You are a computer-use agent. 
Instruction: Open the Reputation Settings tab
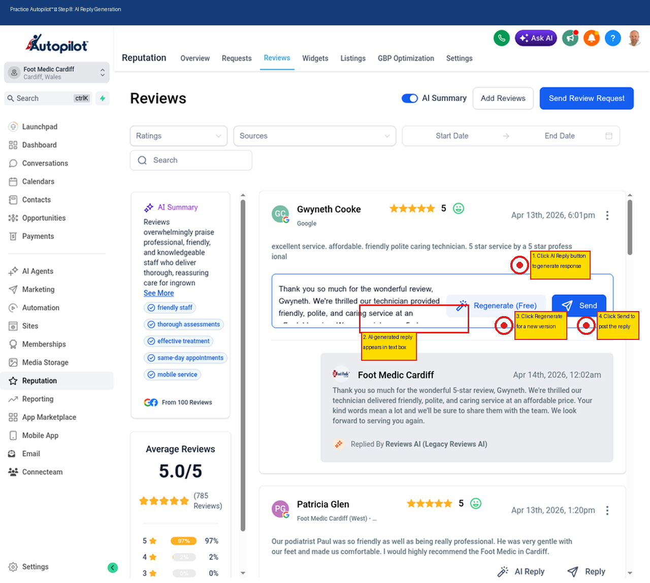(460, 58)
